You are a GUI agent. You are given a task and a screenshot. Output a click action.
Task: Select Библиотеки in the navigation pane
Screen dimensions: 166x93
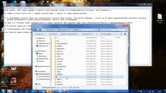pyautogui.click(x=41, y=51)
